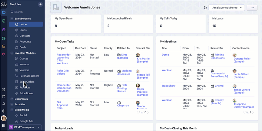Viewport: 262px width, 131px height.
Task: Go to previous page of open tasks
Action: coord(138,112)
